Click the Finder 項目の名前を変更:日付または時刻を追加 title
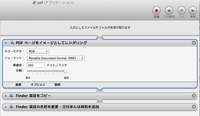The height and width of the screenshot is (116, 200). click(x=57, y=107)
